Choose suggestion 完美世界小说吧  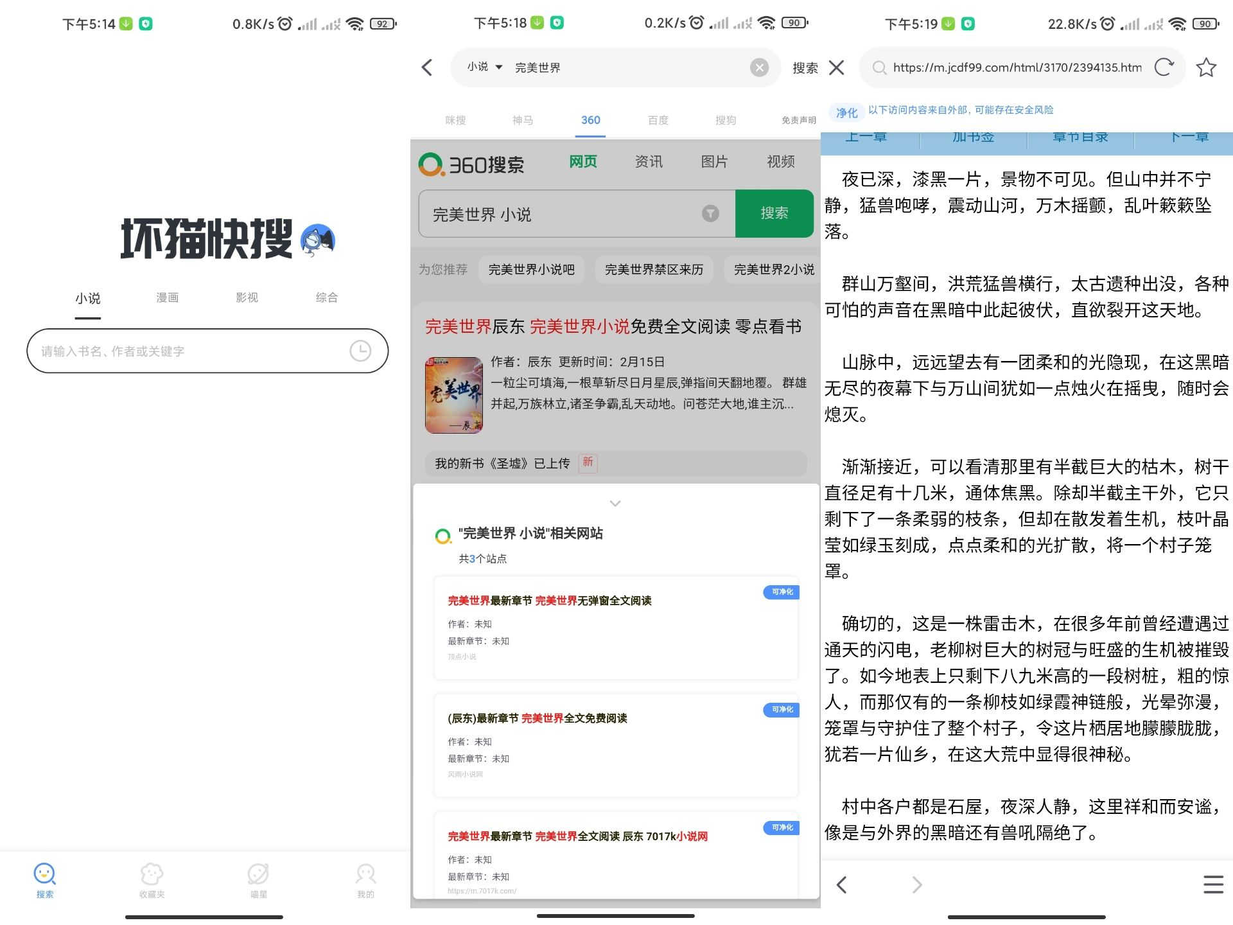point(531,269)
